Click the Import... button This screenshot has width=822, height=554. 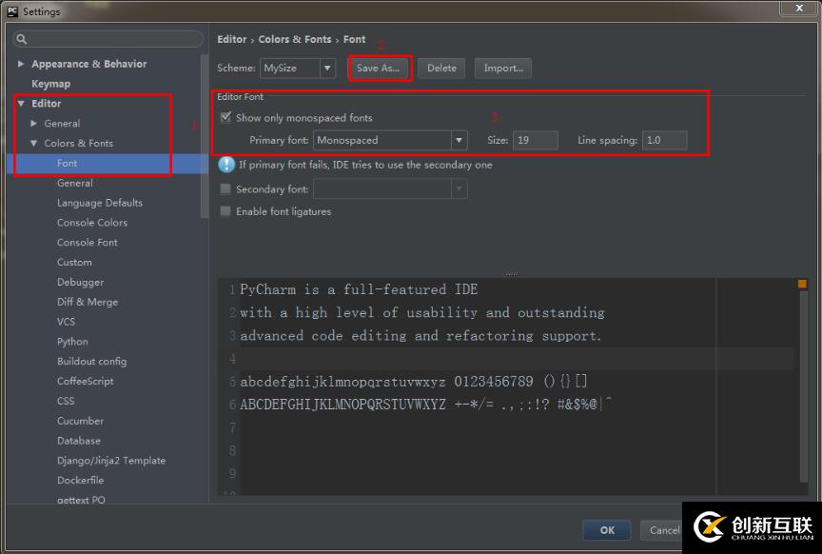[x=502, y=69]
